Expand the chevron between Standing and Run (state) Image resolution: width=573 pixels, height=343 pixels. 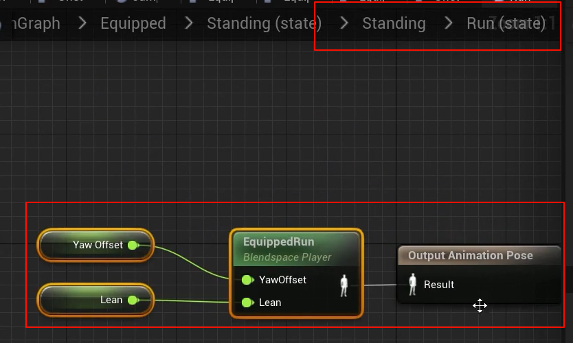pos(449,23)
